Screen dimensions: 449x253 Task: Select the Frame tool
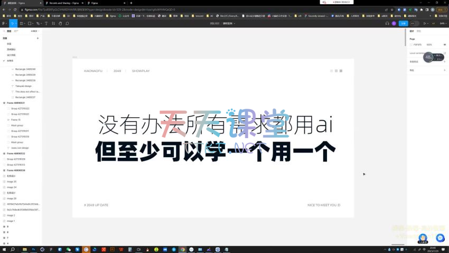pyautogui.click(x=23, y=23)
